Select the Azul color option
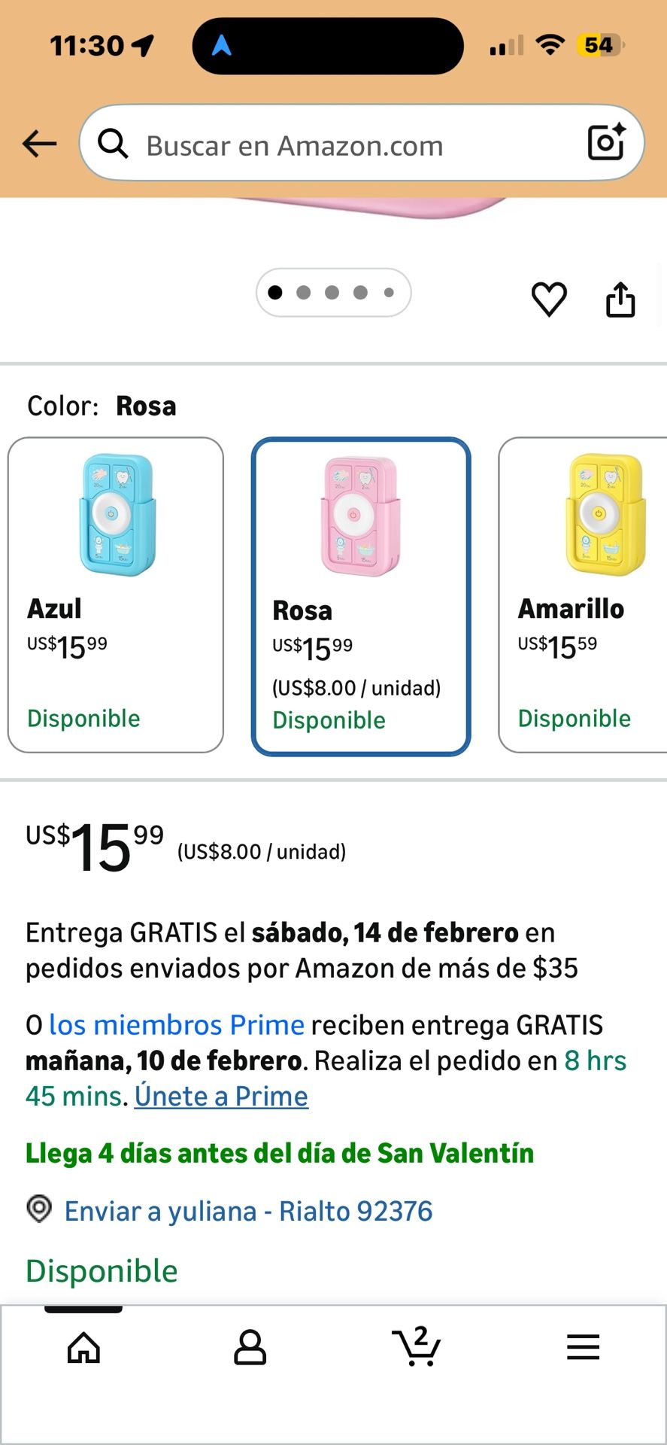This screenshot has height=1445, width=667. (116, 595)
